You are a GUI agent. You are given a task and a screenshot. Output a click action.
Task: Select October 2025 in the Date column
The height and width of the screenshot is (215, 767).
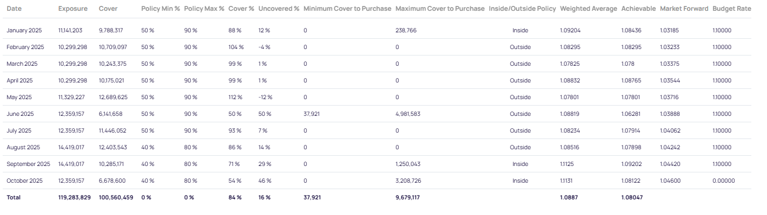click(24, 181)
